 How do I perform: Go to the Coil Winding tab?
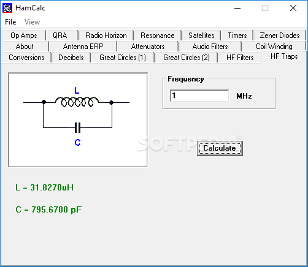(274, 47)
